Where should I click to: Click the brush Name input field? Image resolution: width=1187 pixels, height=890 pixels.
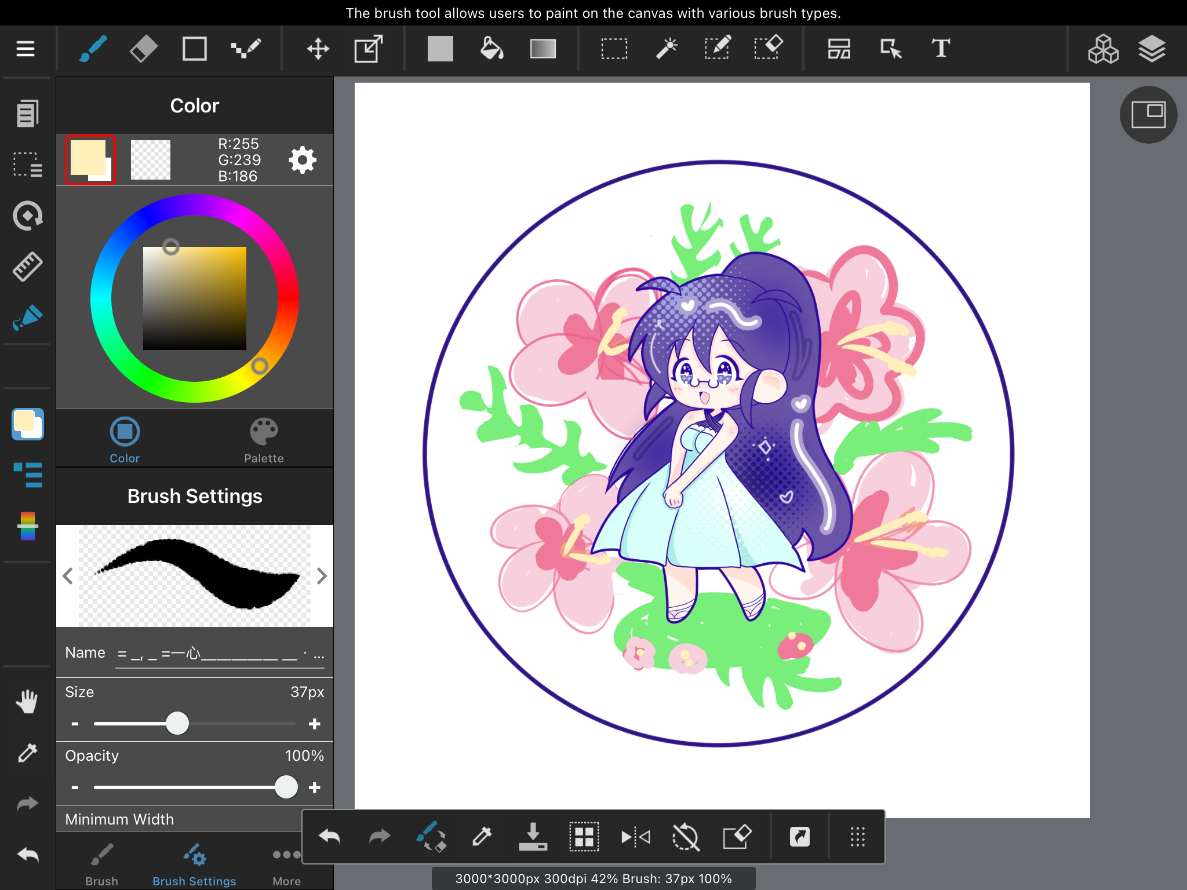pyautogui.click(x=220, y=654)
